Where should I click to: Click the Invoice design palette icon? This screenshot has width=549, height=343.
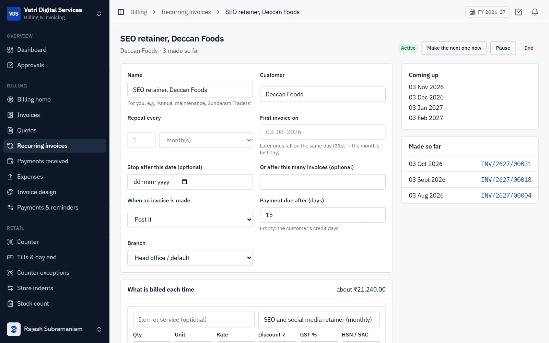10,192
